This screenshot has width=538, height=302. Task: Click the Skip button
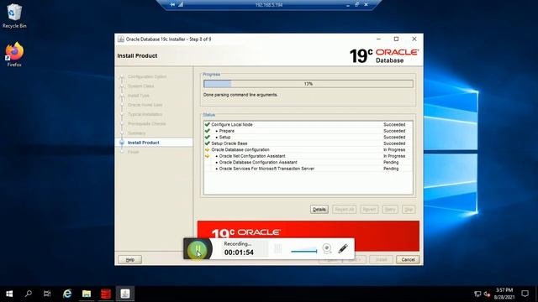(x=409, y=209)
